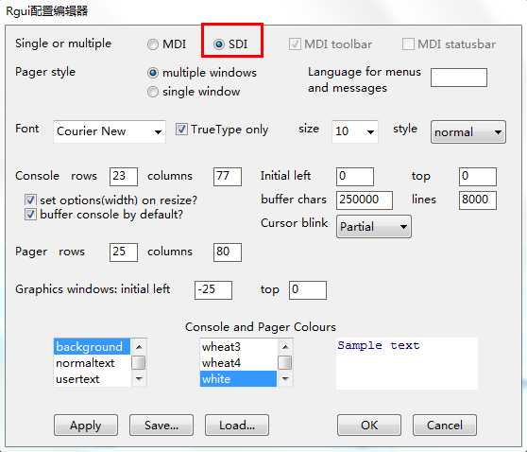This screenshot has height=452, width=527.
Task: Click the Save... button
Action: click(161, 426)
